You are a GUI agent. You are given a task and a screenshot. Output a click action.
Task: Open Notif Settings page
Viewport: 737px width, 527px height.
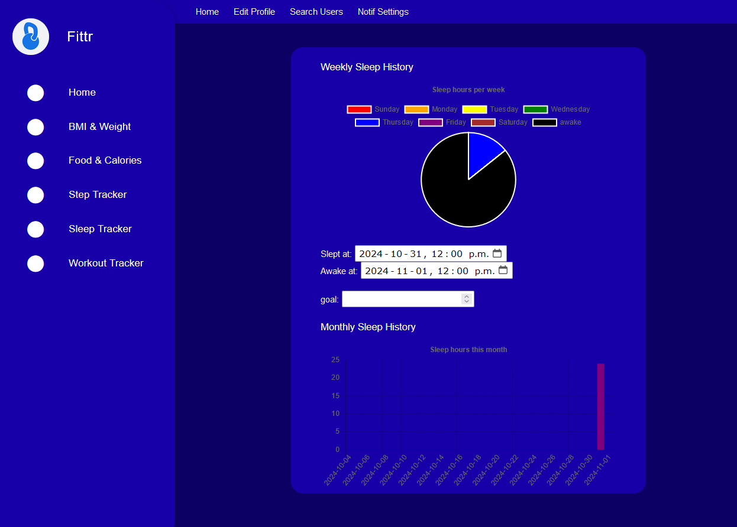383,12
